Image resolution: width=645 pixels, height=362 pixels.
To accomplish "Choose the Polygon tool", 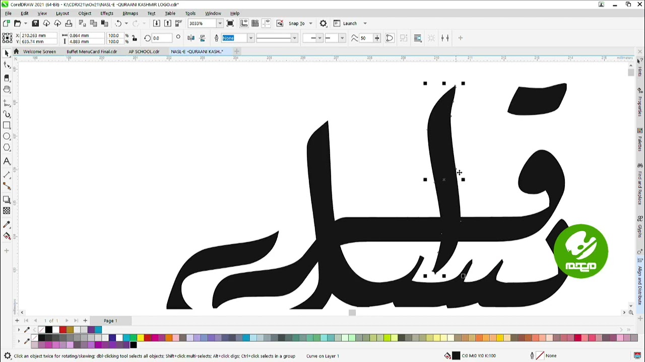I will pyautogui.click(x=7, y=147).
